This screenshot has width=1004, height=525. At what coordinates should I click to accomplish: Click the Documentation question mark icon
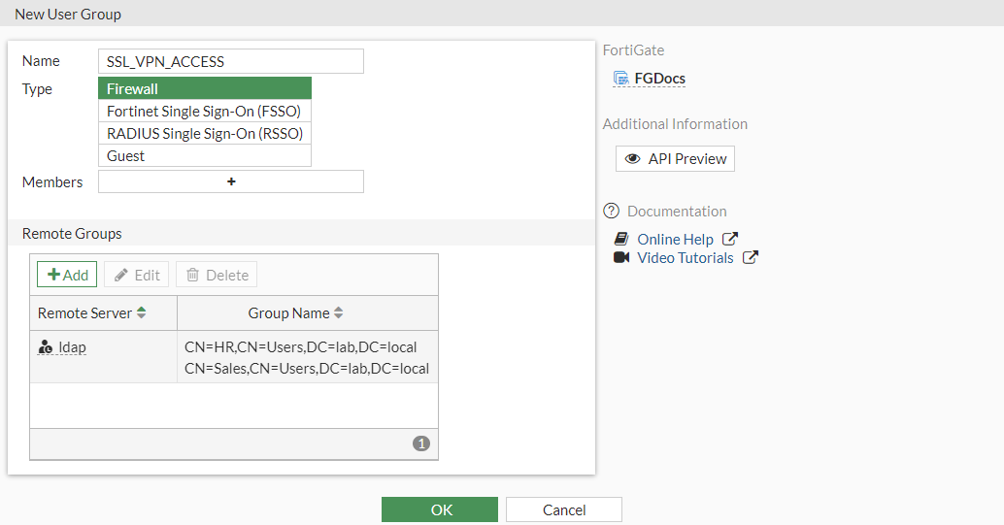(611, 211)
